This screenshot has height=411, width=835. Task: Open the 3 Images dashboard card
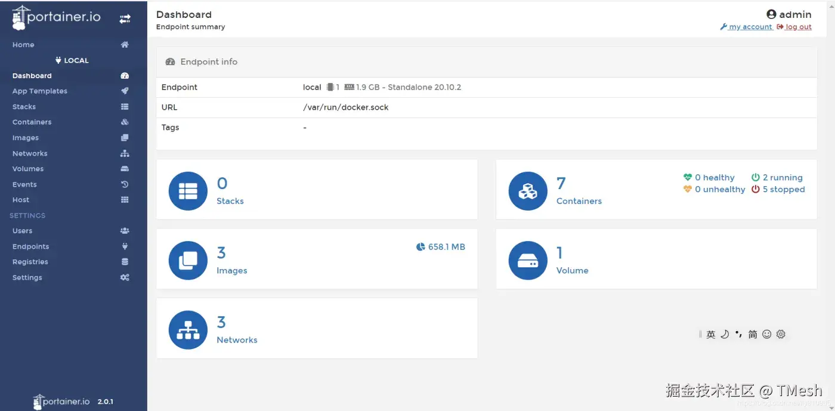[317, 259]
